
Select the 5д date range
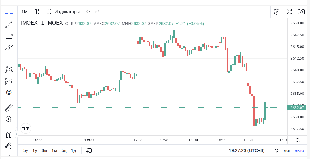(64, 150)
